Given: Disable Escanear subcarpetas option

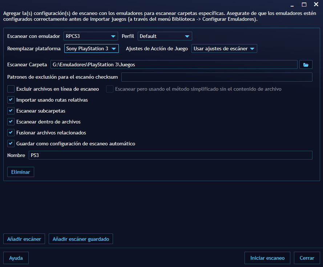Looking at the screenshot, I should (11, 111).
